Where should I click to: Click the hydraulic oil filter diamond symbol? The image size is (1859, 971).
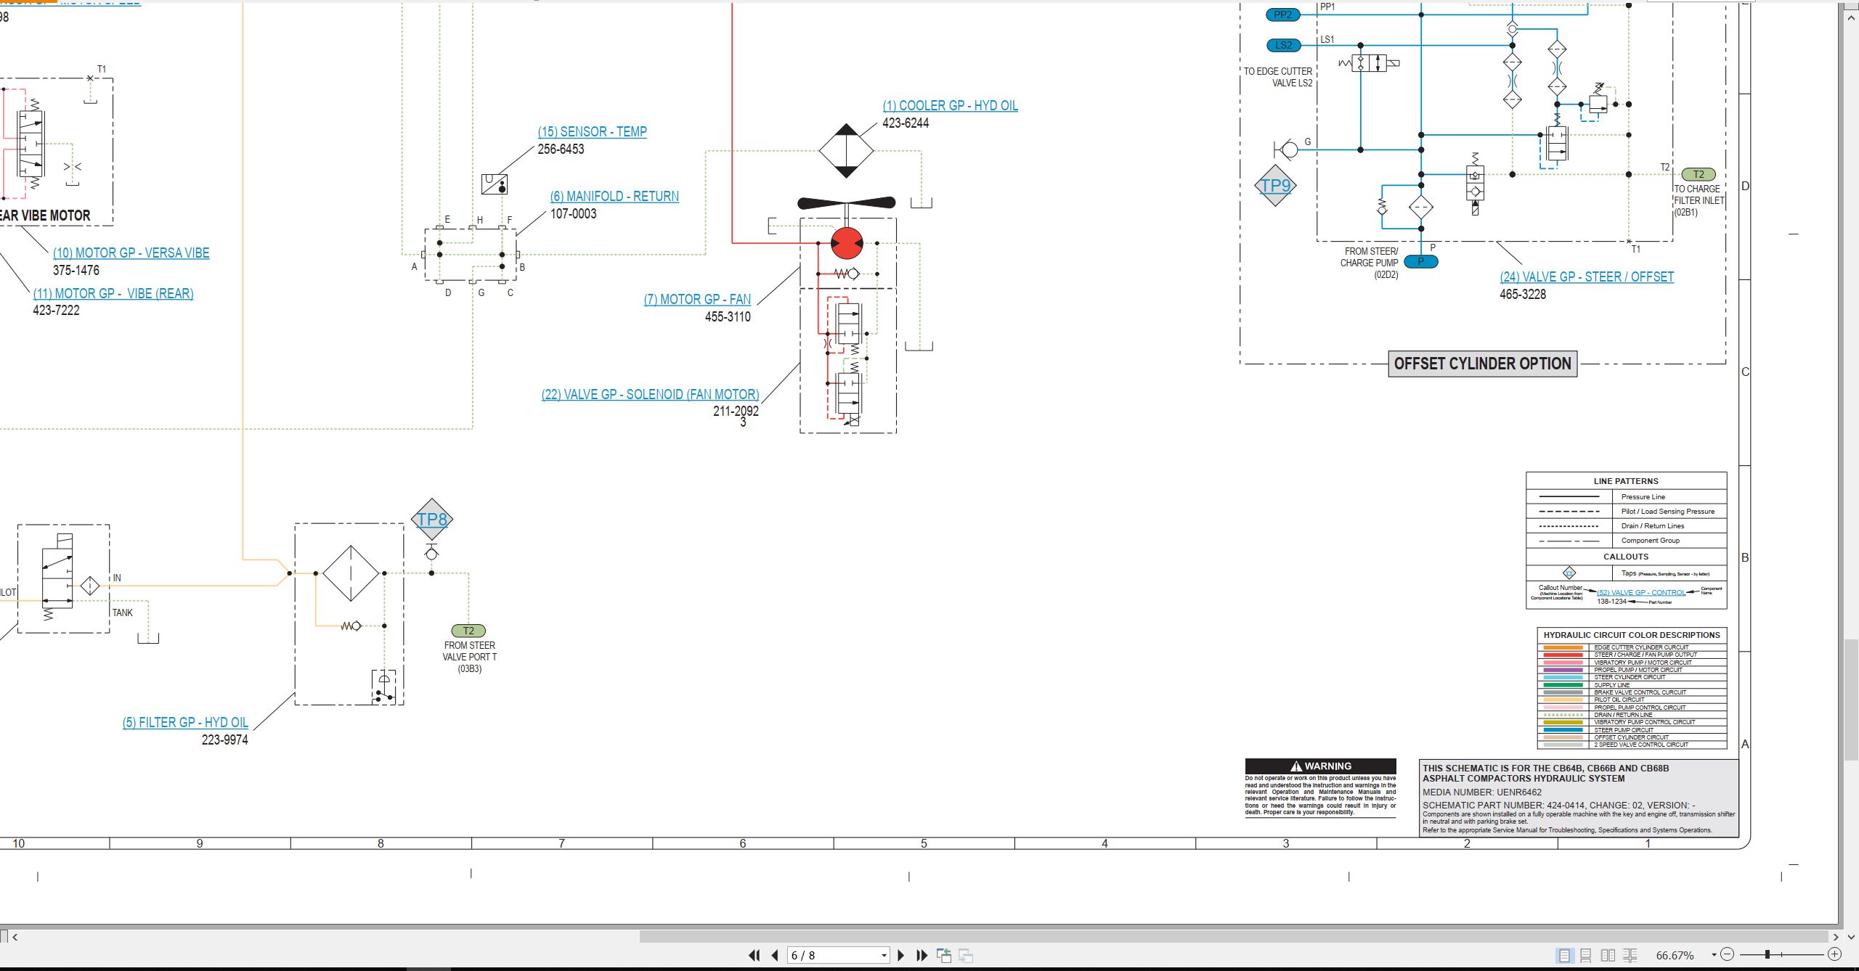351,573
